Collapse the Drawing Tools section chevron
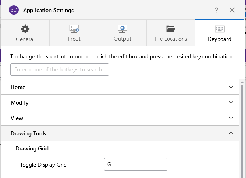Screen dimensions: 246x178 click(x=231, y=133)
